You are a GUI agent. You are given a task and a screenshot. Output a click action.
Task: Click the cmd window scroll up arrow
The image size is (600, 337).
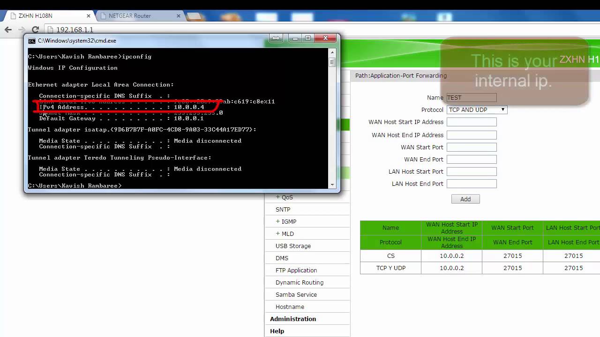(x=332, y=51)
